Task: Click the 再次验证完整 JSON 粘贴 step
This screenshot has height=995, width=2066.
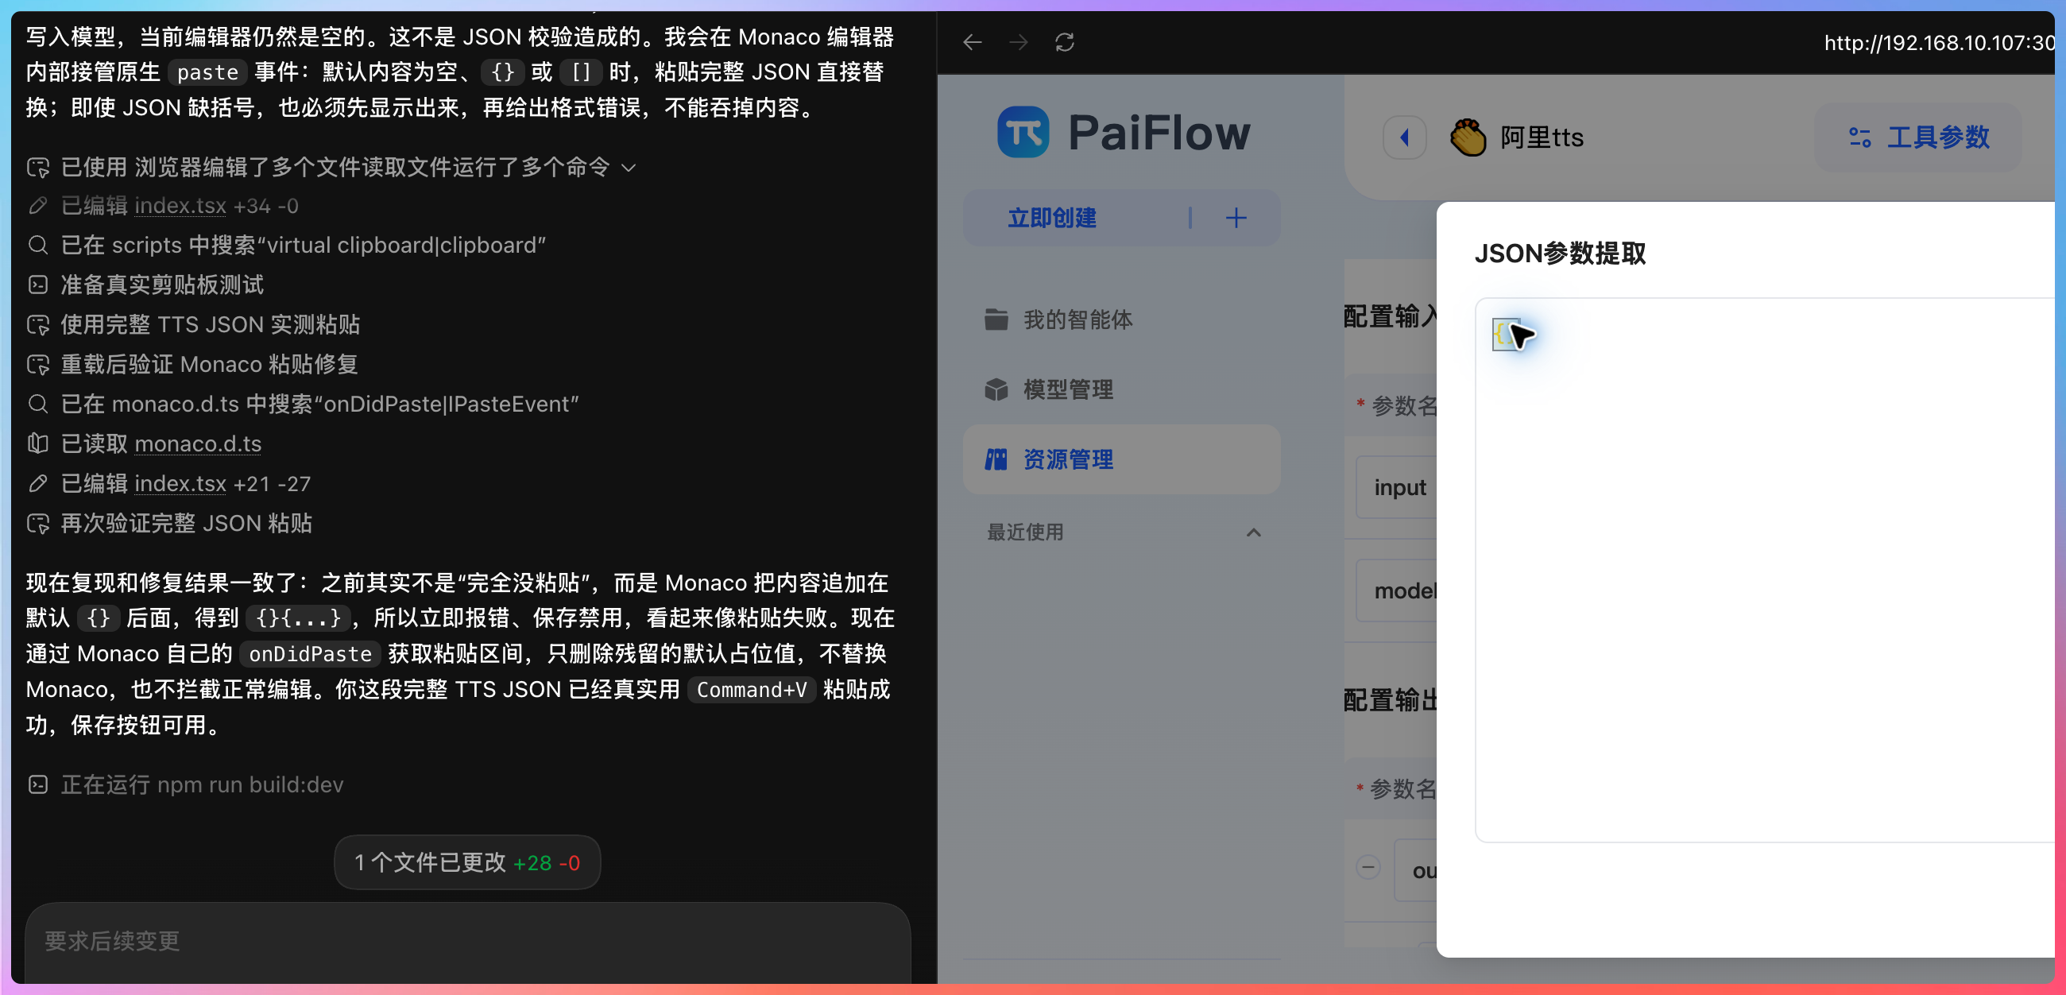Action: (x=187, y=523)
